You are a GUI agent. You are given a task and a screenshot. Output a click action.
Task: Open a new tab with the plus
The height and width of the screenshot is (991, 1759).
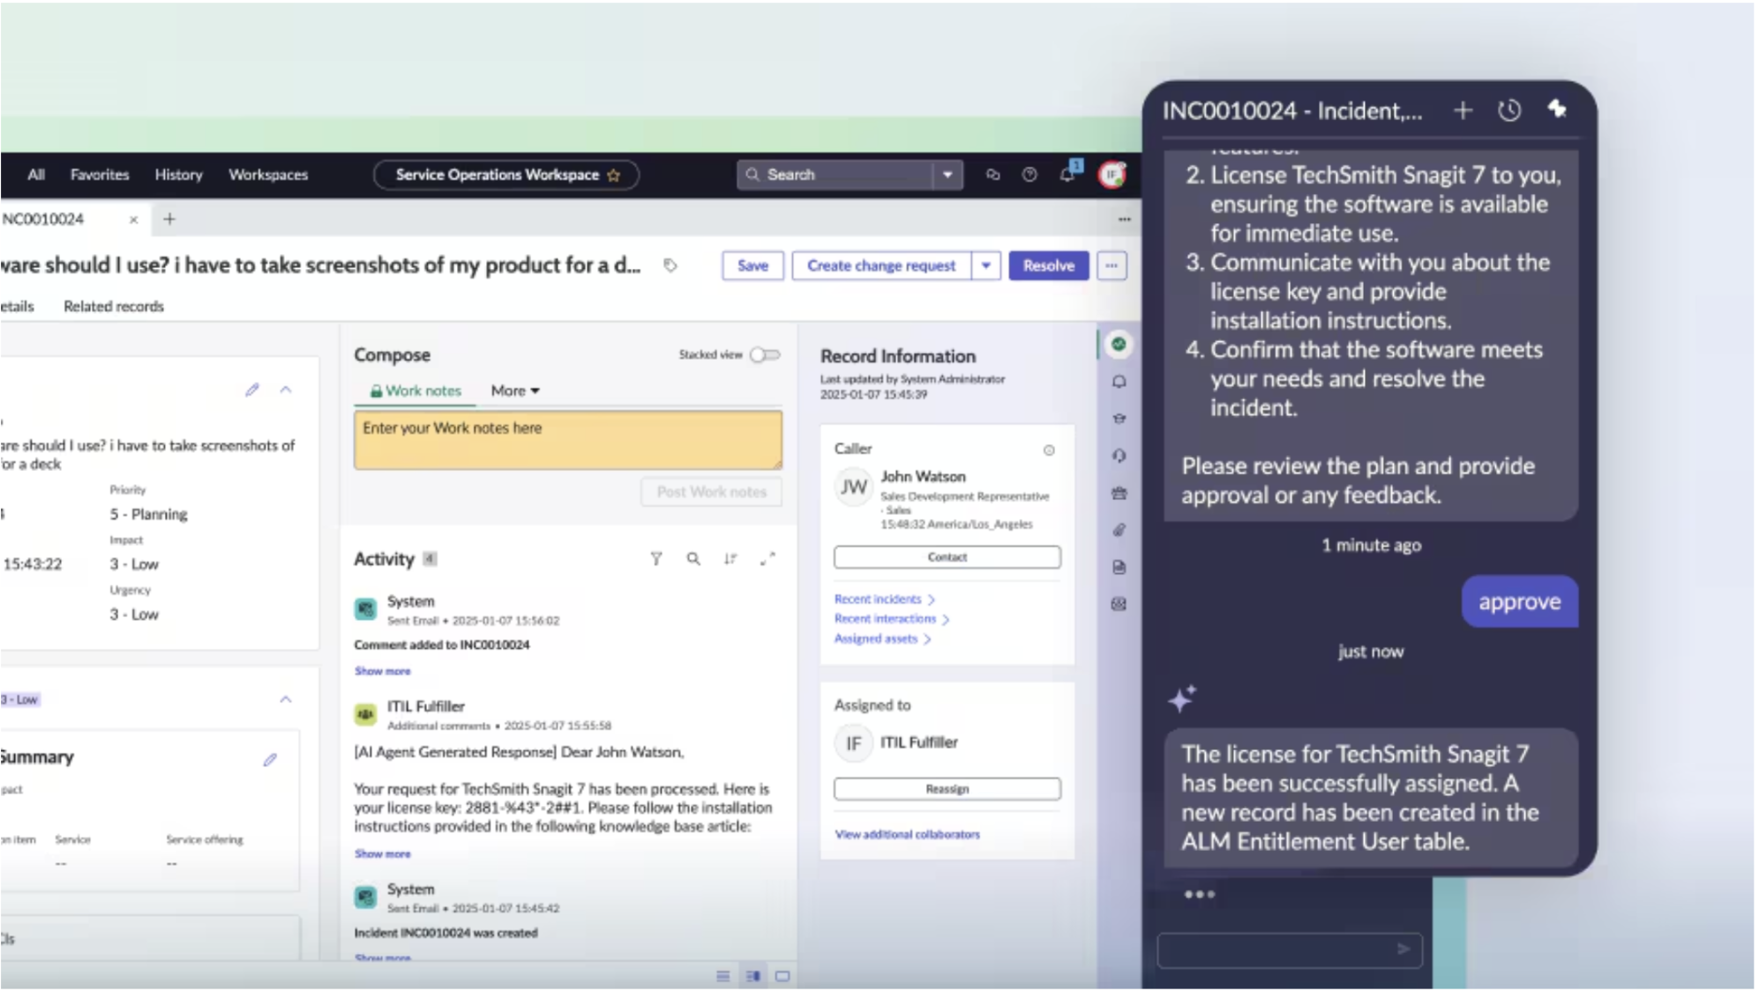tap(169, 219)
